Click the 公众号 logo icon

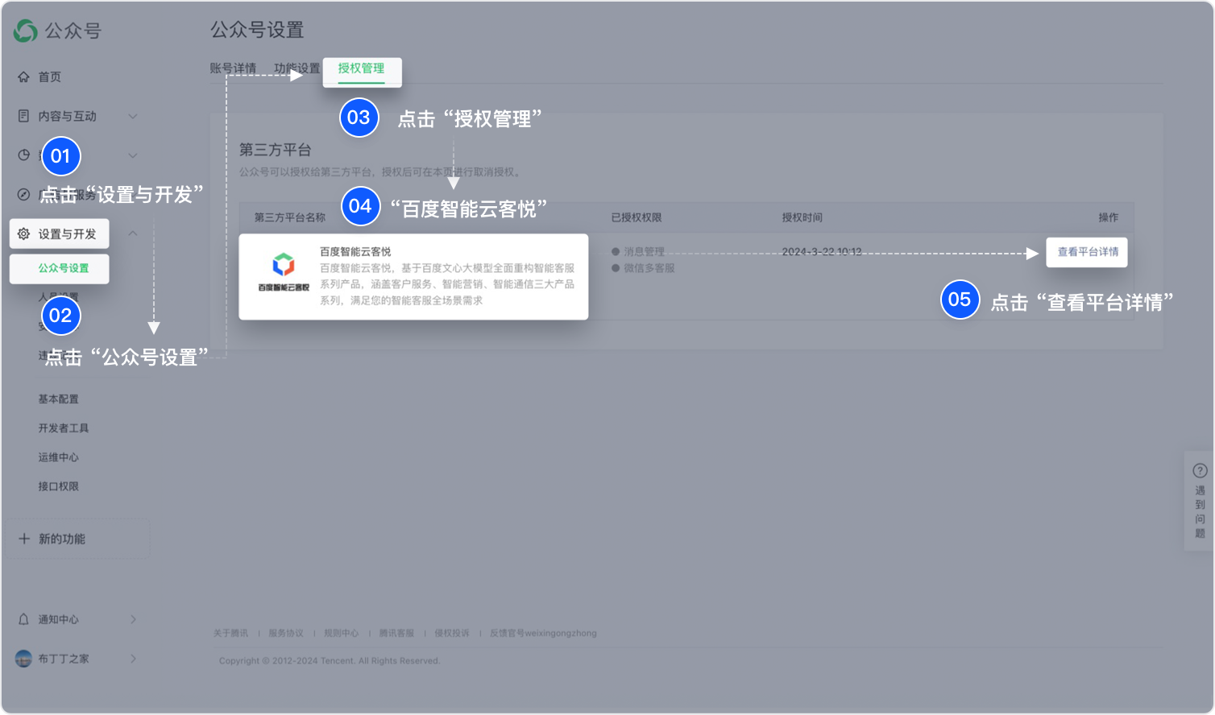point(26,31)
